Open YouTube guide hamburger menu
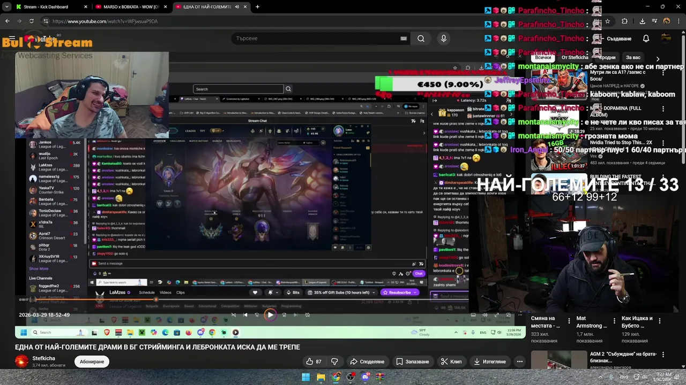The width and height of the screenshot is (686, 385). 12,38
